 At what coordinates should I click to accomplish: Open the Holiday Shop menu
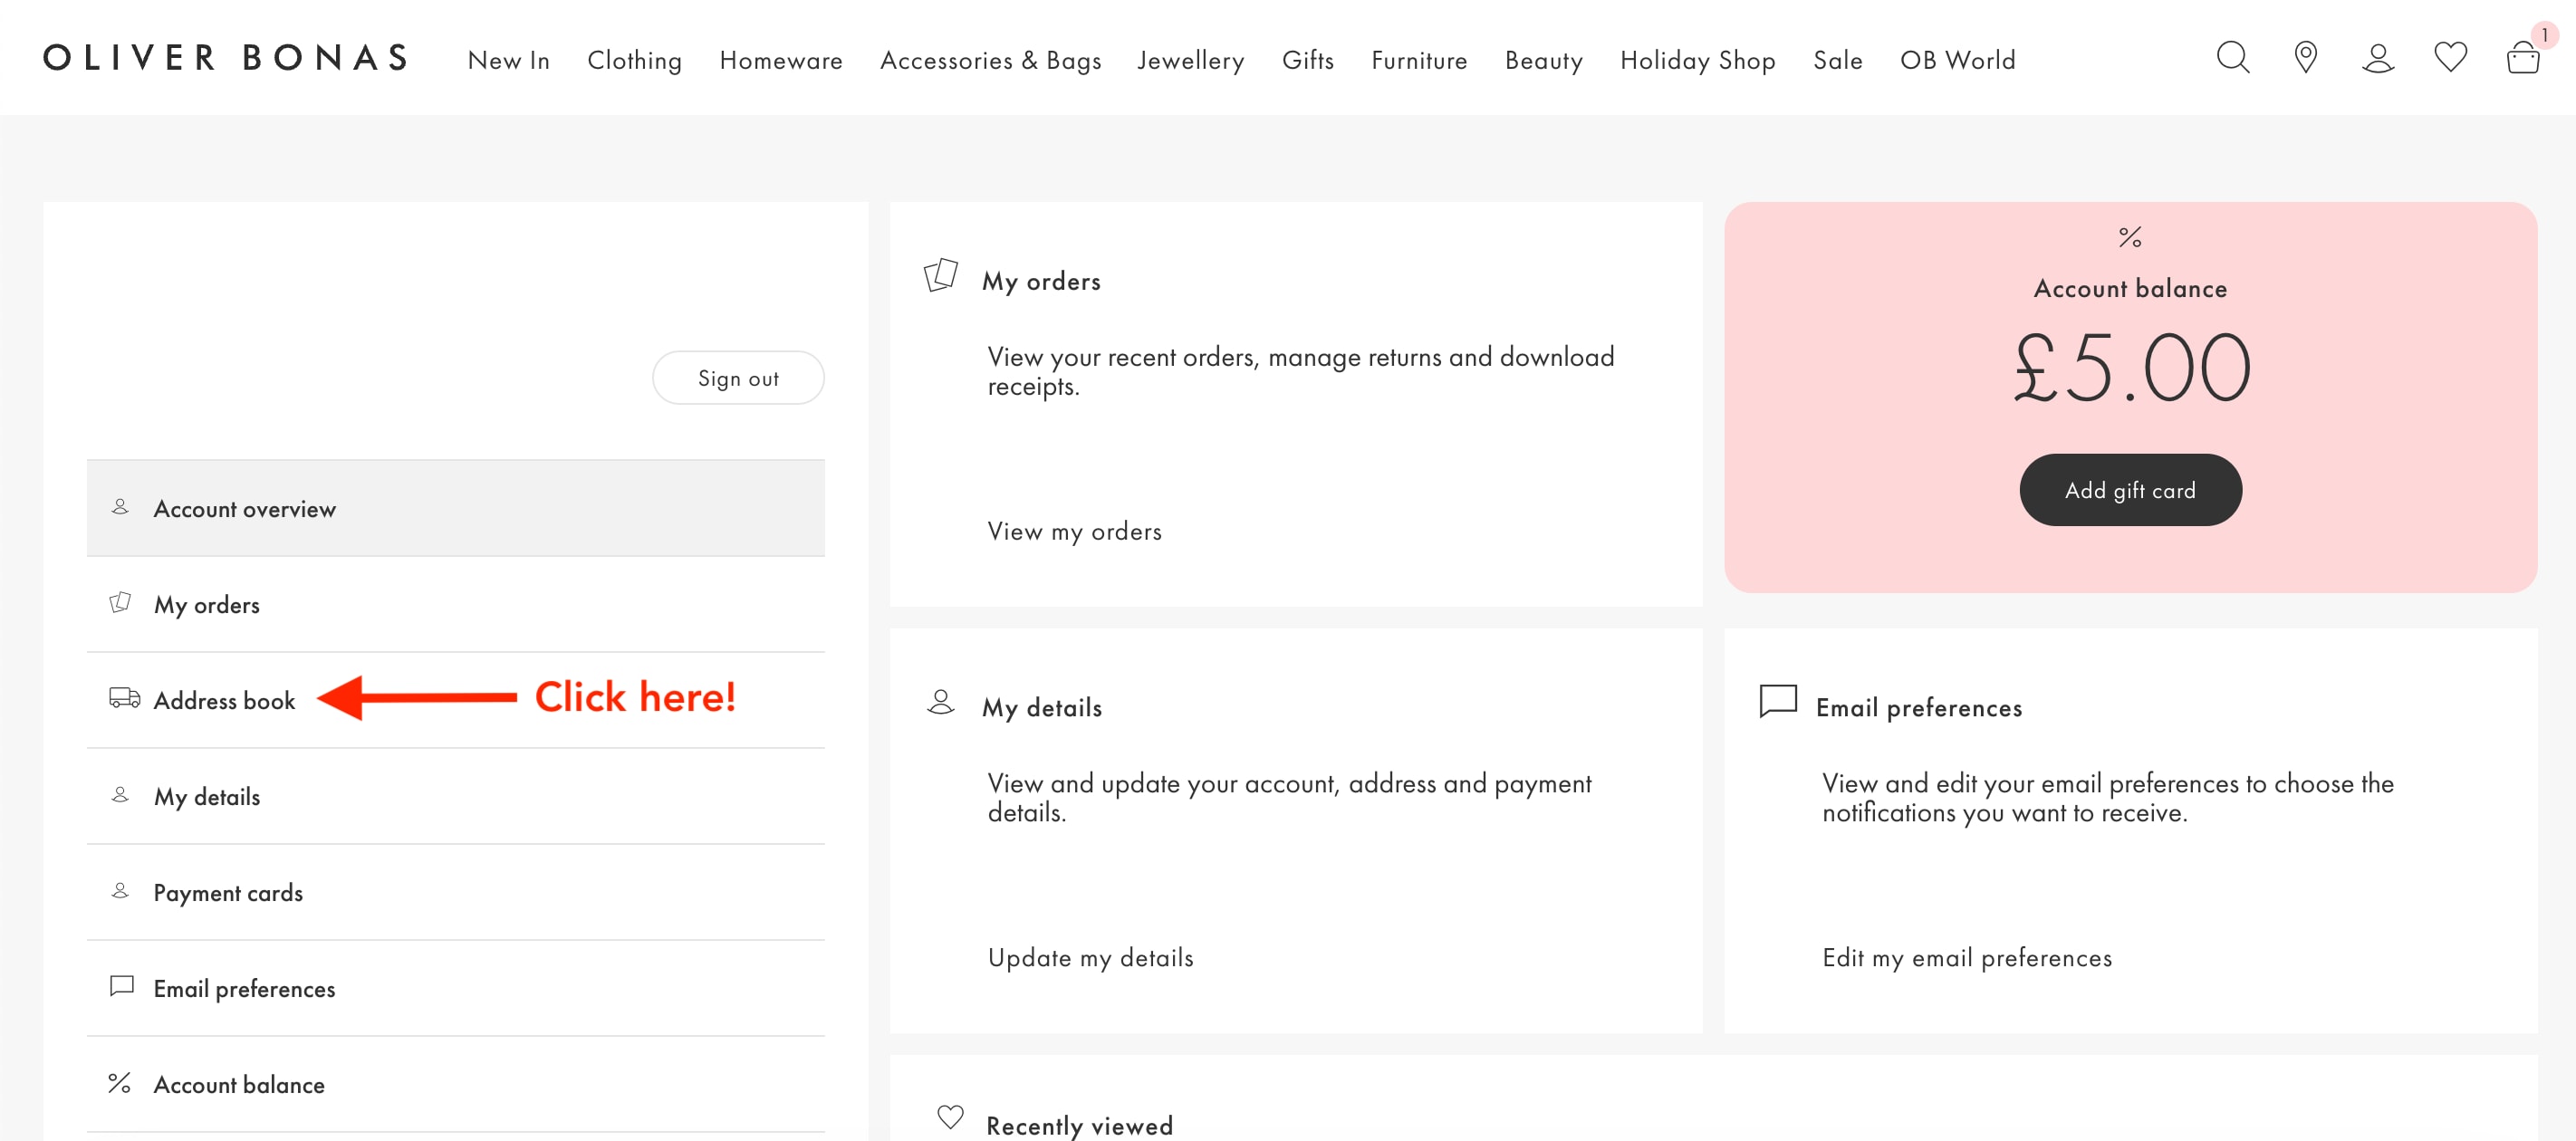[x=1697, y=60]
